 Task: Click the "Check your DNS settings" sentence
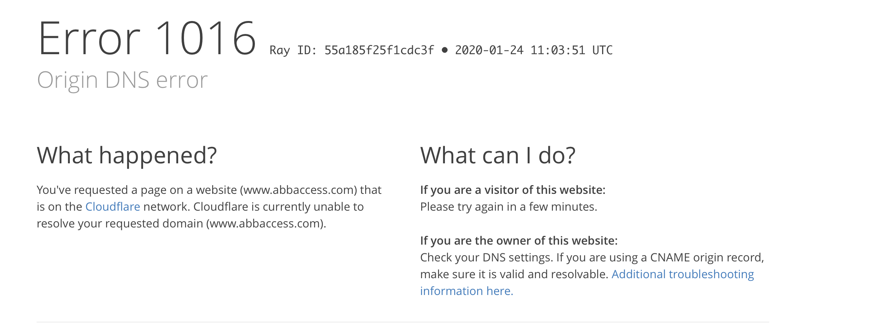click(486, 257)
